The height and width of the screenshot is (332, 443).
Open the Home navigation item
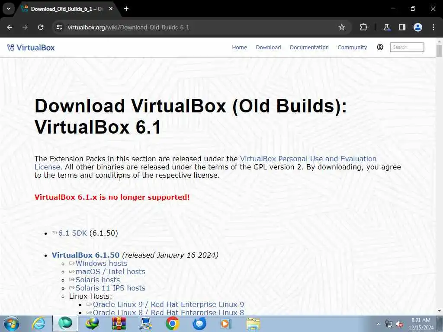click(240, 48)
